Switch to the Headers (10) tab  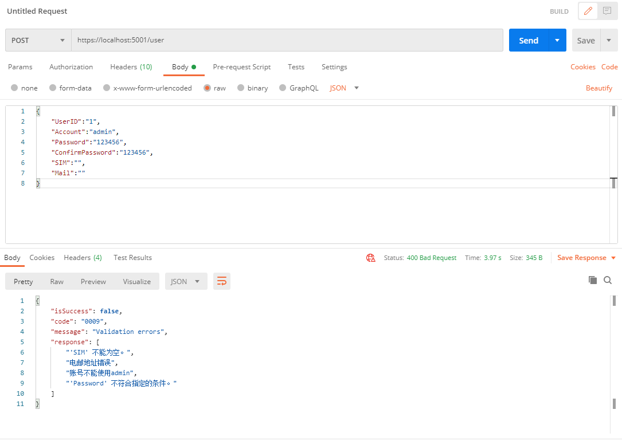point(131,67)
